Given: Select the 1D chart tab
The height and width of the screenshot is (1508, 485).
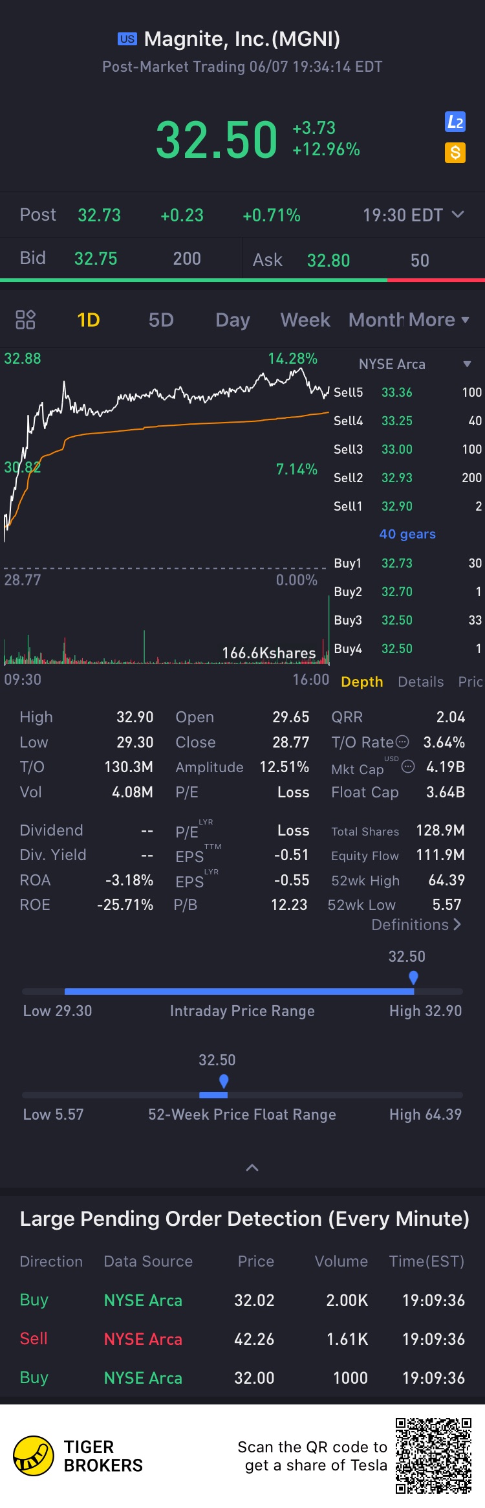Looking at the screenshot, I should (89, 320).
